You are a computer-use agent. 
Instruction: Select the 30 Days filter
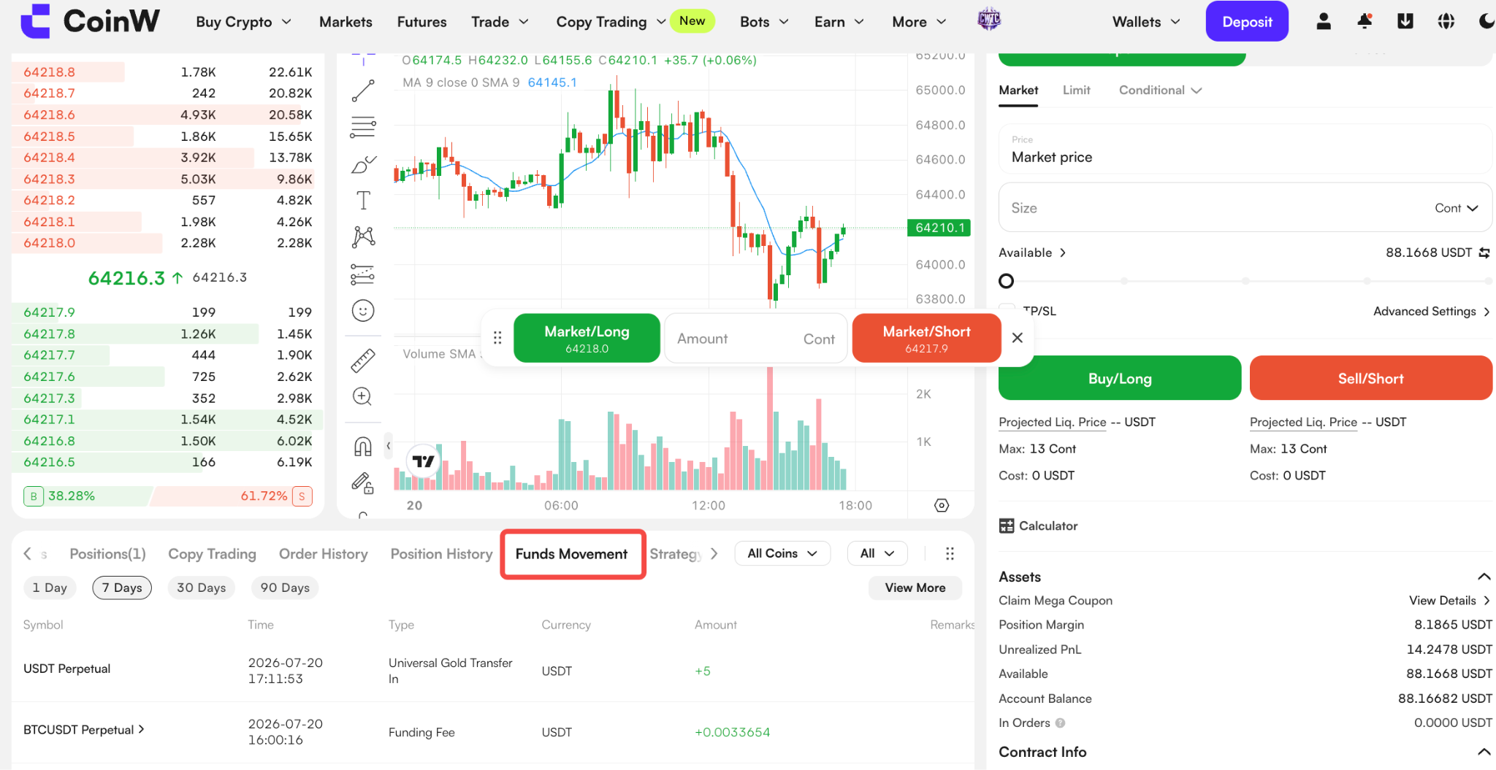[x=202, y=588]
